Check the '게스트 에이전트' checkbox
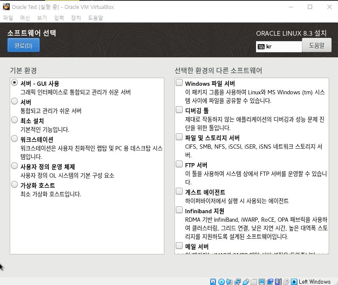 (179, 191)
